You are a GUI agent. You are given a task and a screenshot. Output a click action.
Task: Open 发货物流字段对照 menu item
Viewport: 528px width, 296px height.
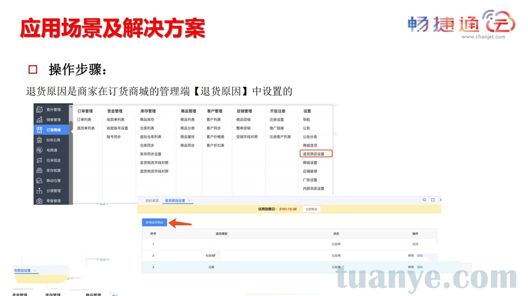pos(154,163)
